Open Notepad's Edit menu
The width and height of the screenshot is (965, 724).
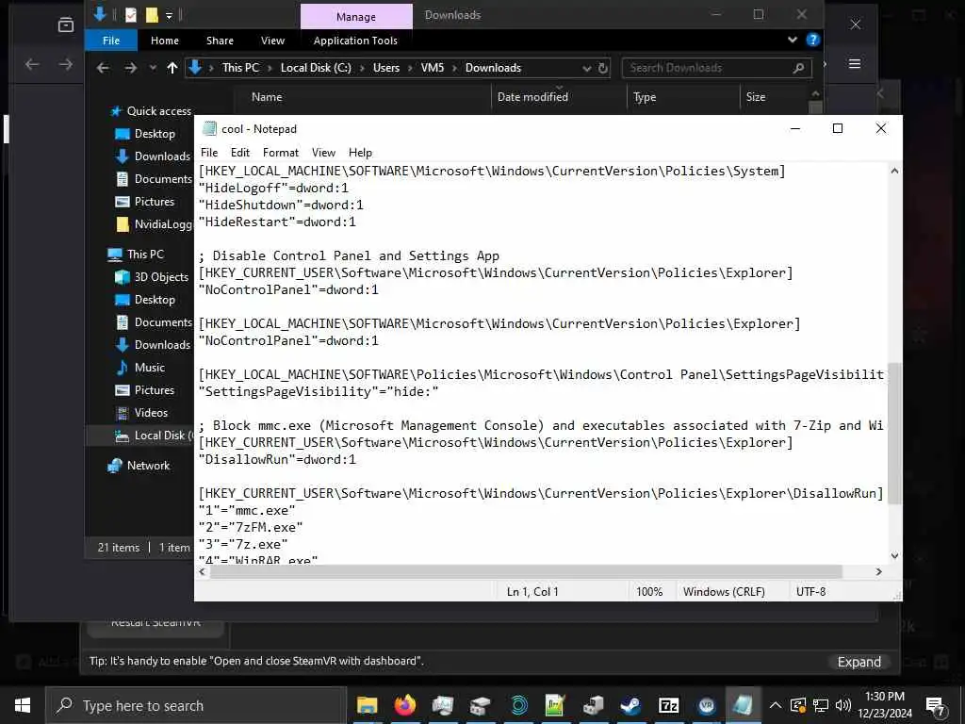240,153
